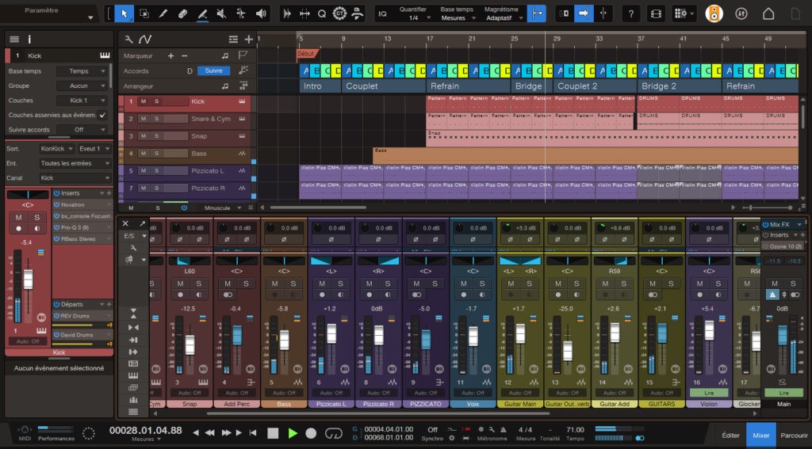Click the Kick channel volume fader
Image resolution: width=812 pixels, height=449 pixels.
coord(28,280)
